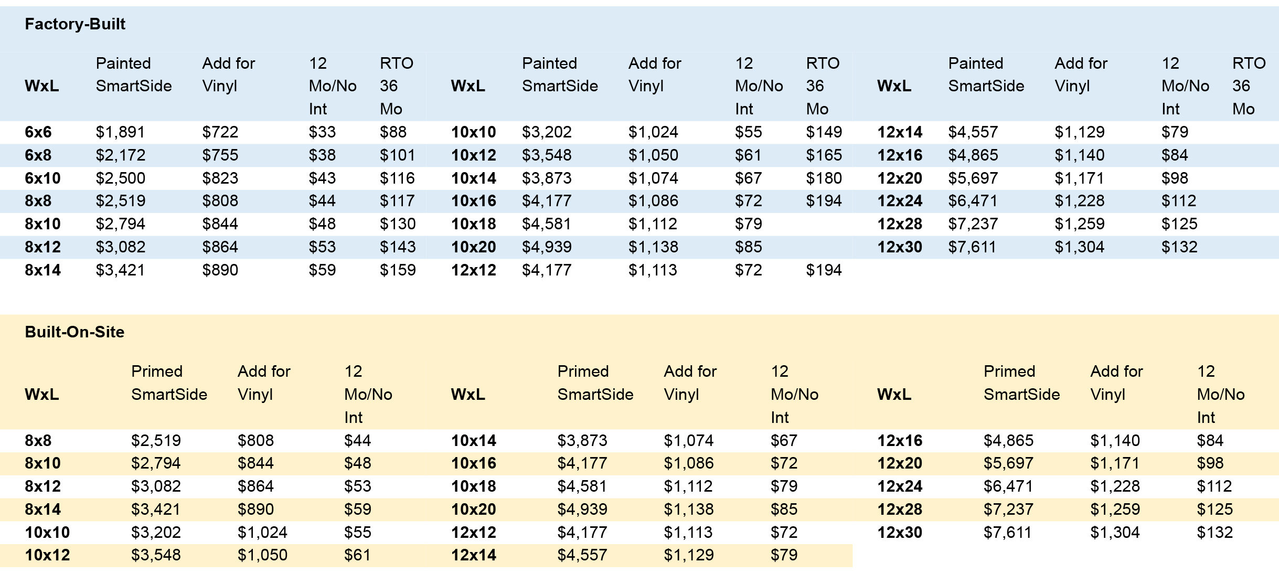Click the $1,304 vinyl add-on in Factory-Built
The image size is (1279, 573).
coord(1080,247)
